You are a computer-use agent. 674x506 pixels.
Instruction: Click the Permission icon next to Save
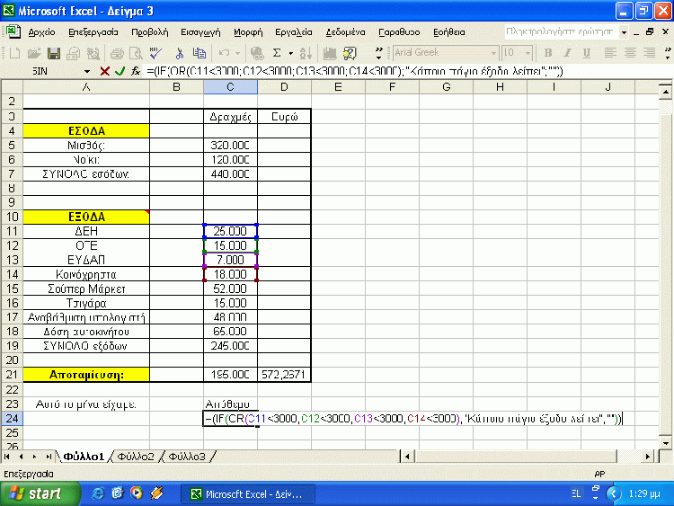tap(73, 53)
